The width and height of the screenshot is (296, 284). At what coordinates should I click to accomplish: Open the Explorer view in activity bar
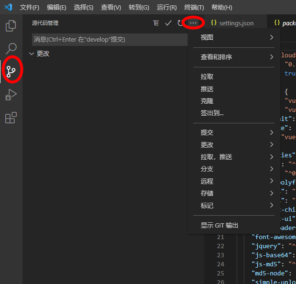[11, 26]
